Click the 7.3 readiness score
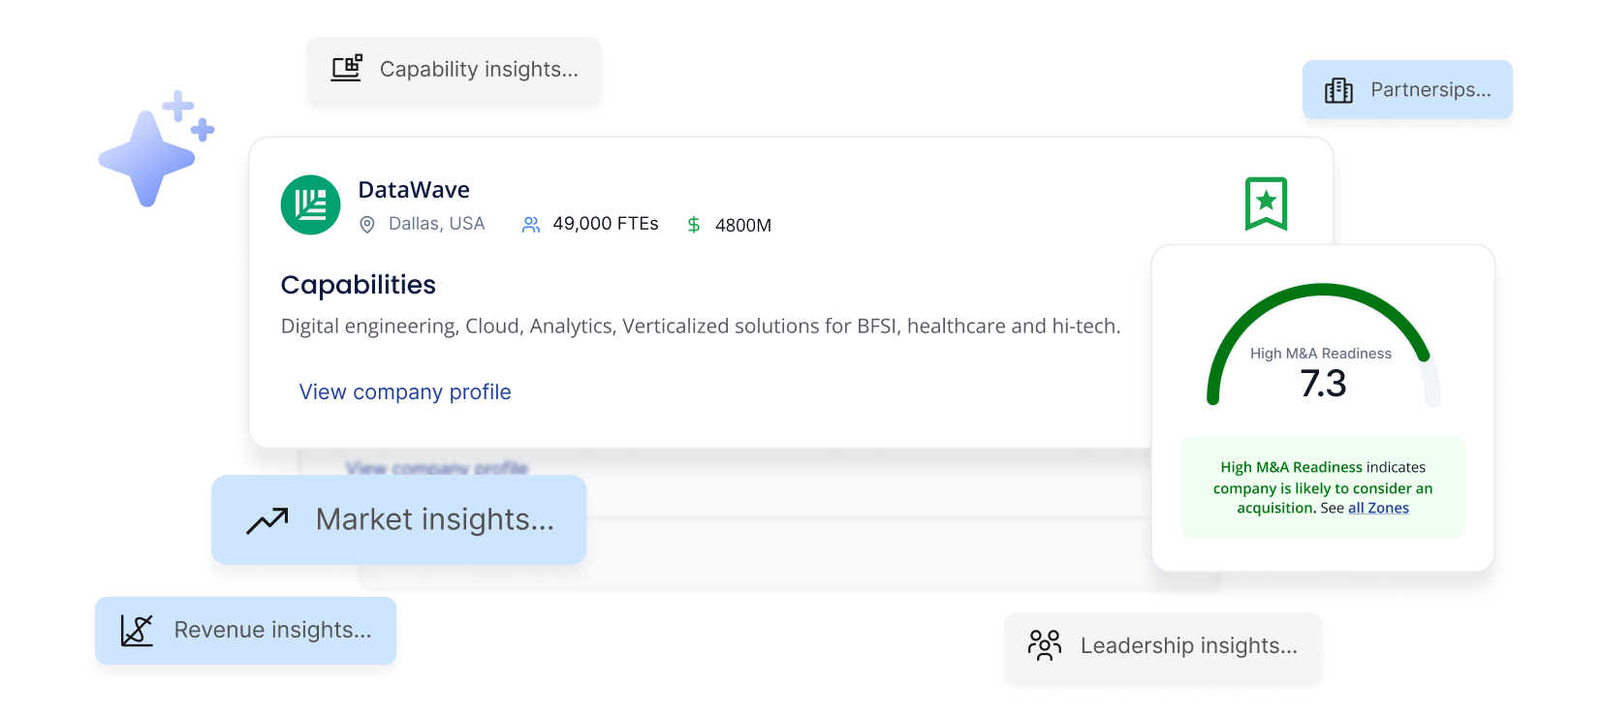Screen dimensions: 1603x717 click(x=1323, y=384)
